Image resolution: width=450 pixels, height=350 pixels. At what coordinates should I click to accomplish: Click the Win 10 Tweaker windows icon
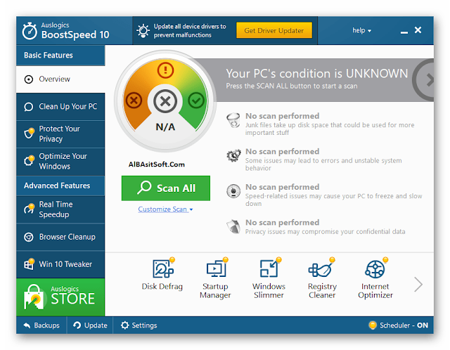30,264
